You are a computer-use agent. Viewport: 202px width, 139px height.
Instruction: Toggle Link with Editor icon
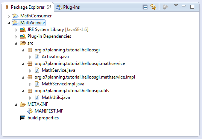[x=153, y=7]
